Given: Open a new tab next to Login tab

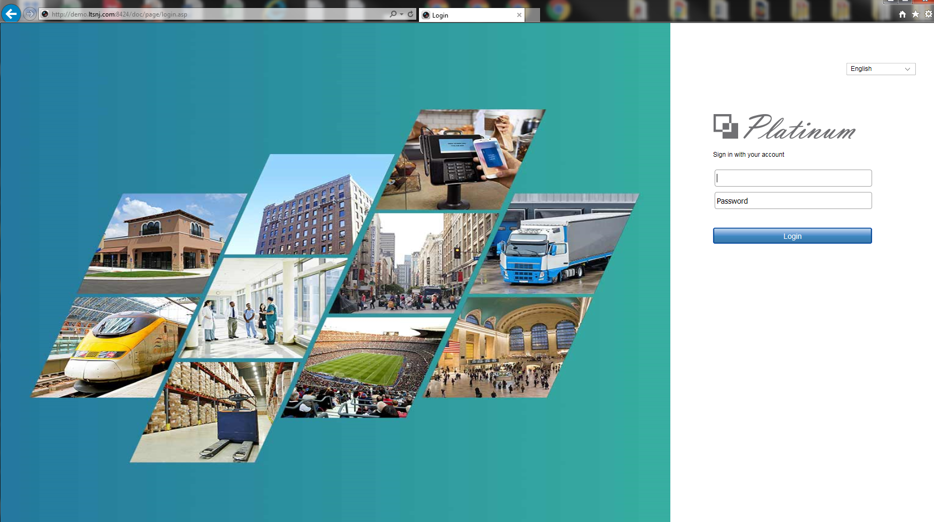Looking at the screenshot, I should (x=533, y=15).
